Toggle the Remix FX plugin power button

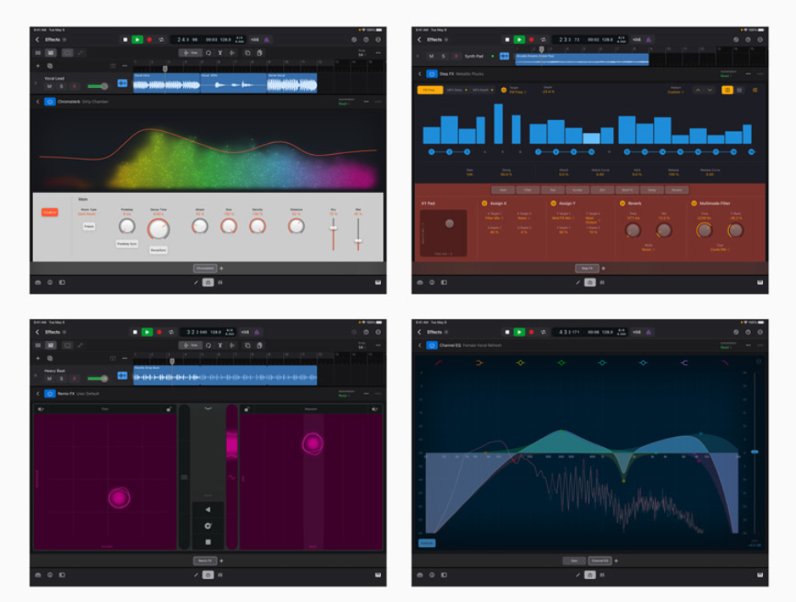click(x=50, y=393)
